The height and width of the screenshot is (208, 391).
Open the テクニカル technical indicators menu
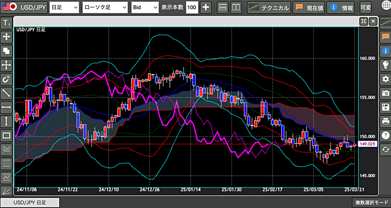[x=269, y=7]
